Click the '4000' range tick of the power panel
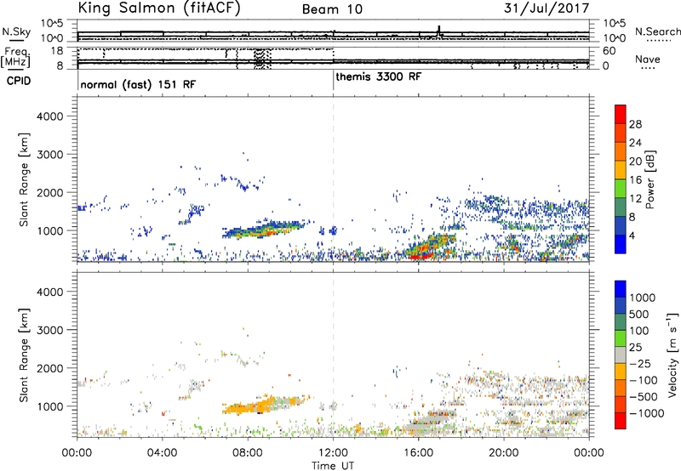This screenshot has width=681, height=471. coord(50,116)
